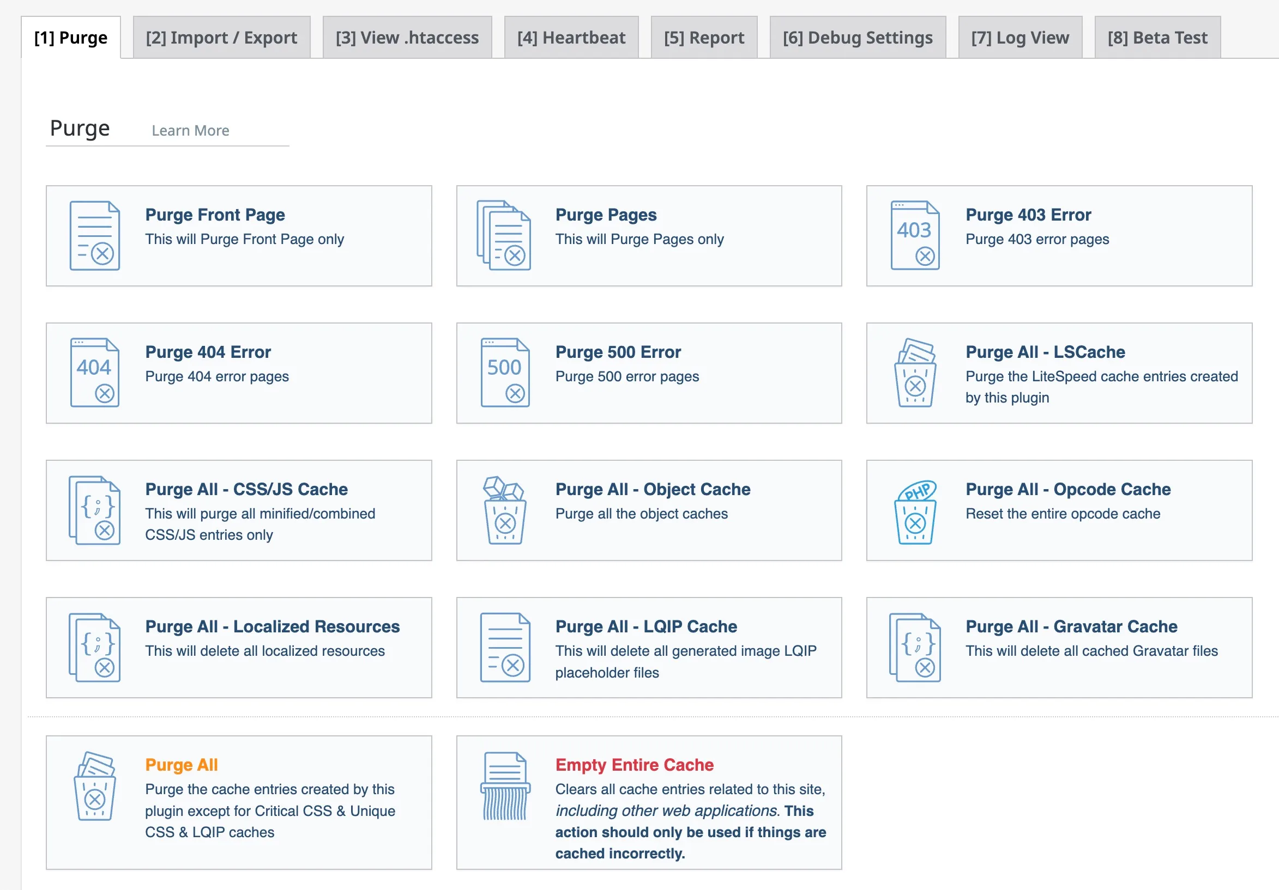Click the "generated image LQIP placeholder files" description
Screen dimensions: 1279x890
(686, 661)
